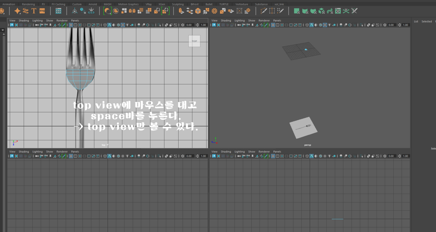Open the Selected menu in right panel
The height and width of the screenshot is (232, 436).
tap(427, 22)
